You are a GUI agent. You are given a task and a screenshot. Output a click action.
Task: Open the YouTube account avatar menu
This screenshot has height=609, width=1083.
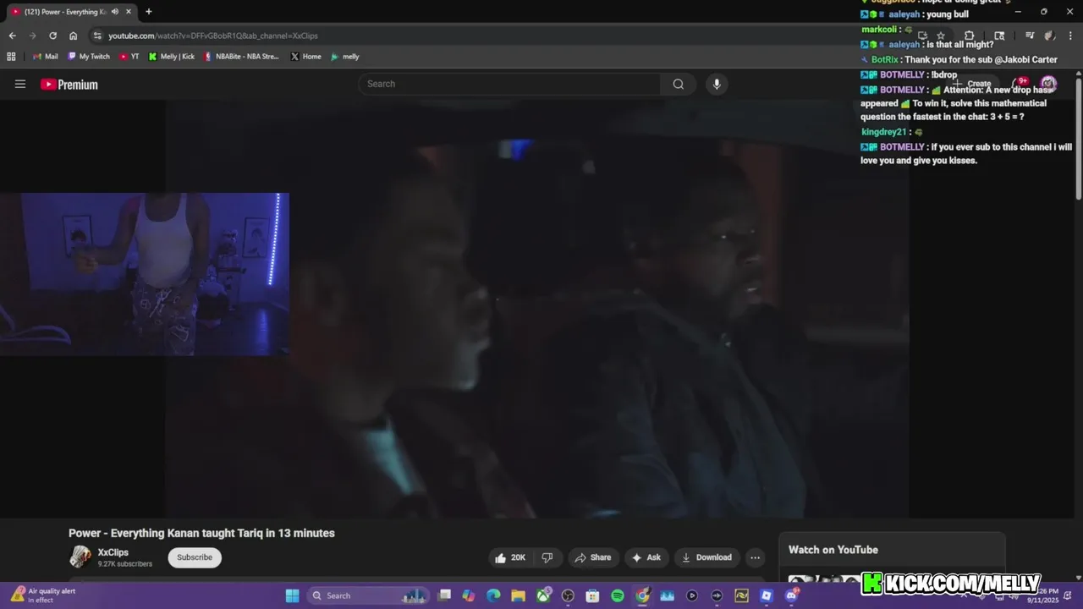[1048, 83]
